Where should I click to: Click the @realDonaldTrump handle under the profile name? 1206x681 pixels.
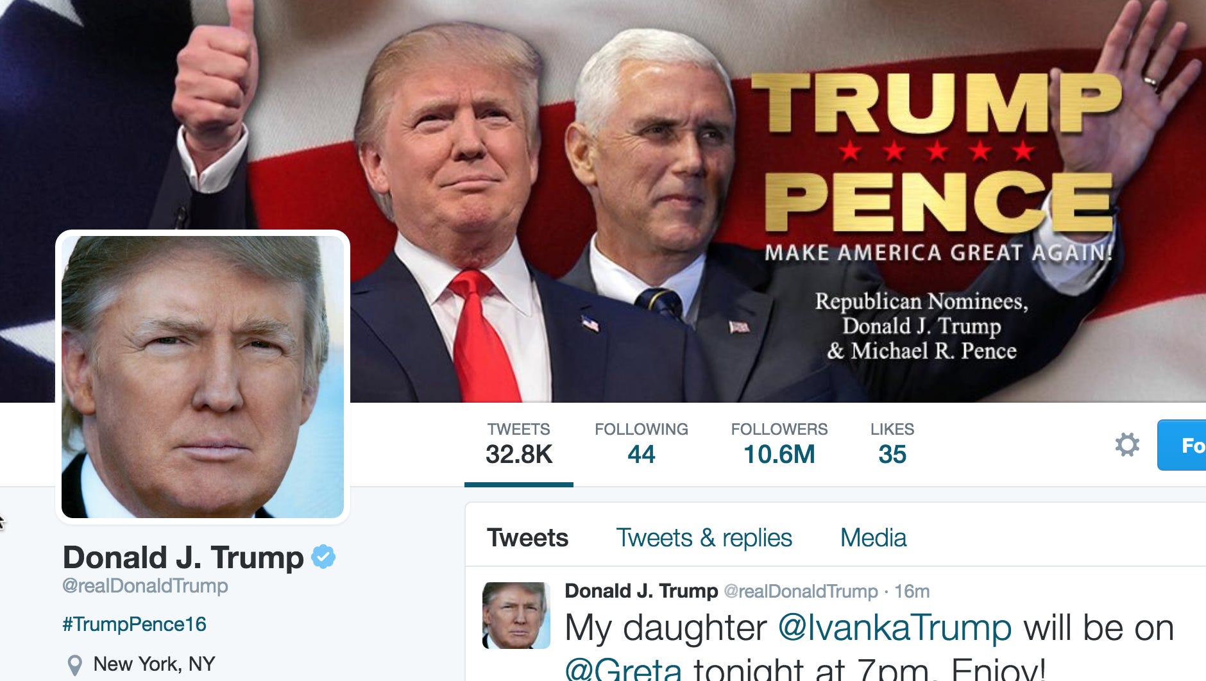[145, 585]
